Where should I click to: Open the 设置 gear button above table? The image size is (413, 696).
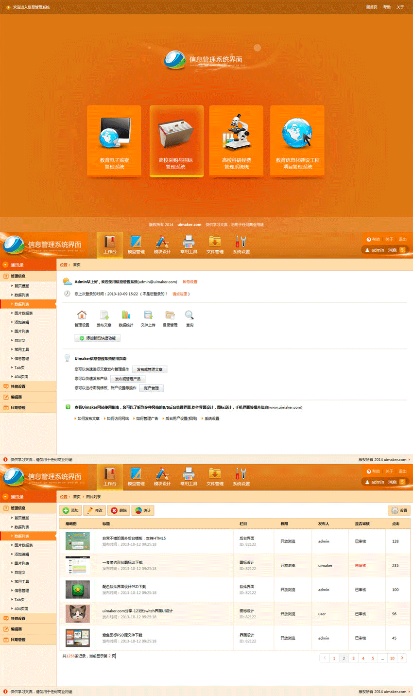click(399, 510)
